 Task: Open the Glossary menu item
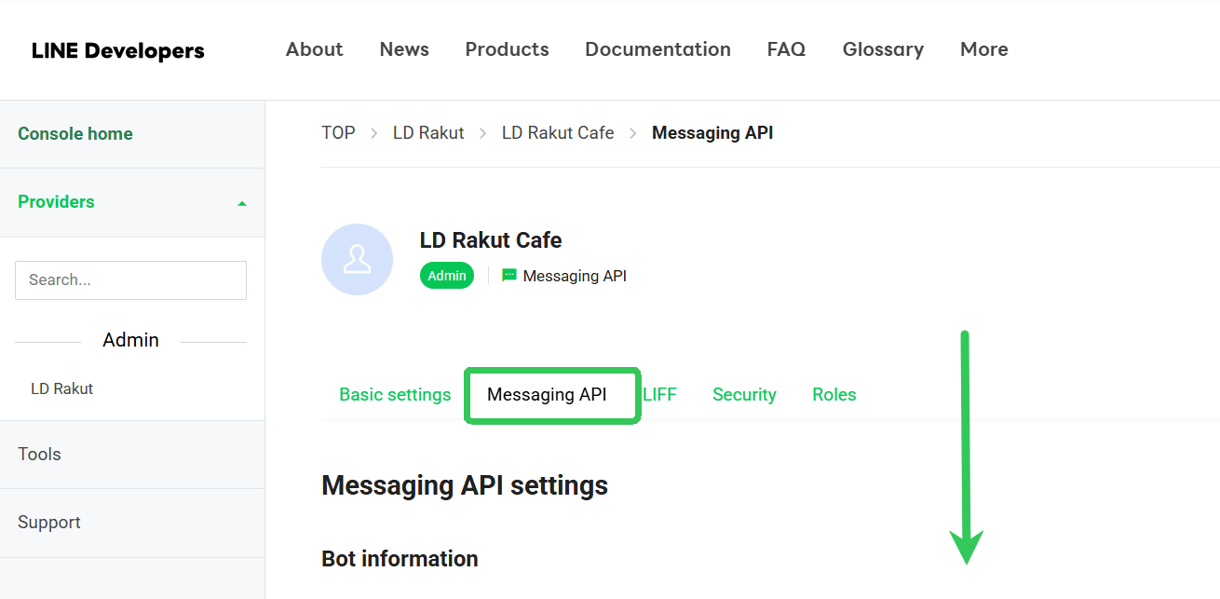(x=883, y=49)
